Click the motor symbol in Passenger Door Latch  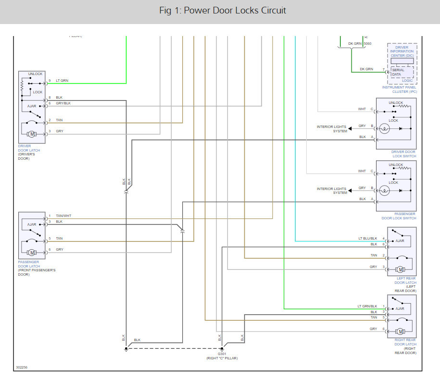coord(32,253)
